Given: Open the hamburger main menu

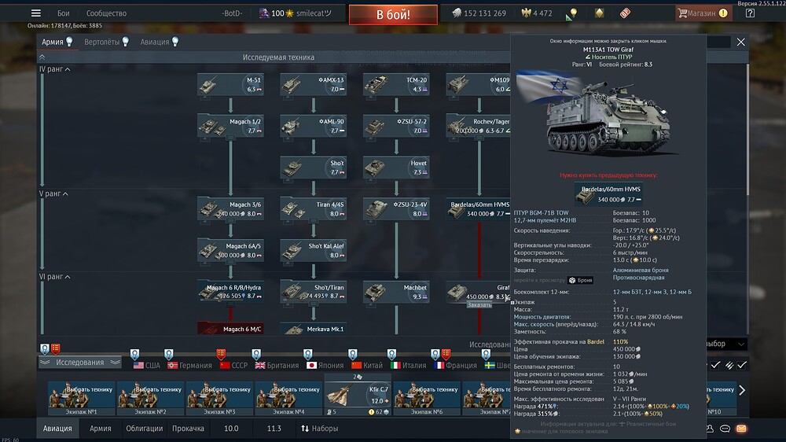Looking at the screenshot, I should (x=36, y=13).
